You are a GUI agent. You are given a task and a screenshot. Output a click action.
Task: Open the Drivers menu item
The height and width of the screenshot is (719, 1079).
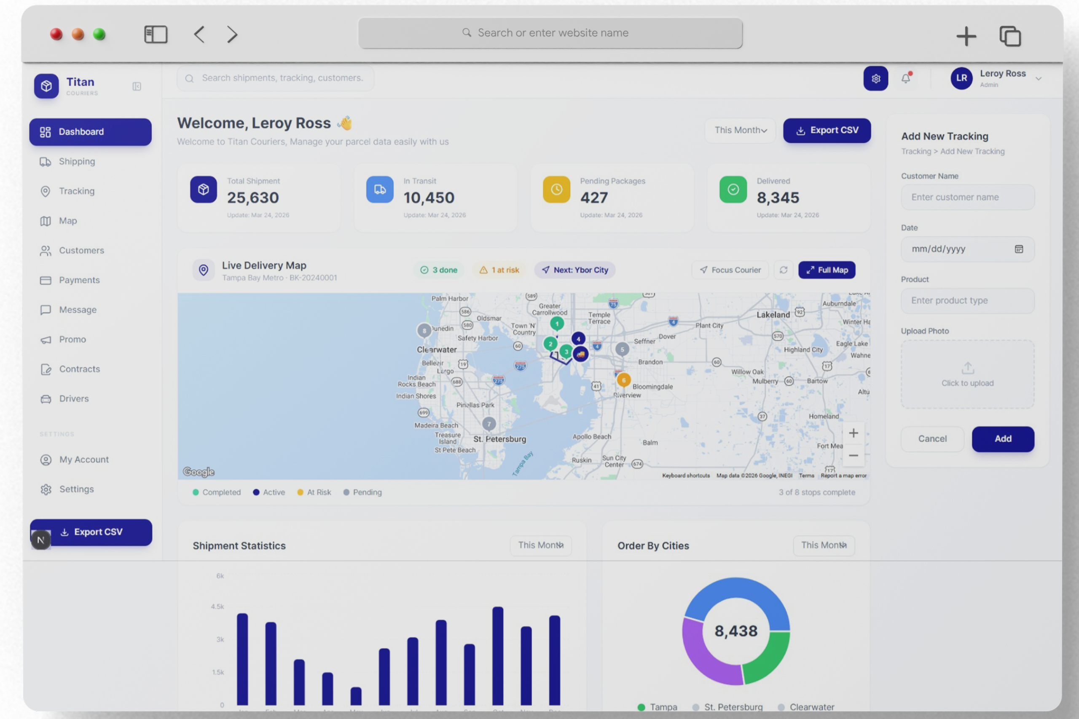click(73, 398)
